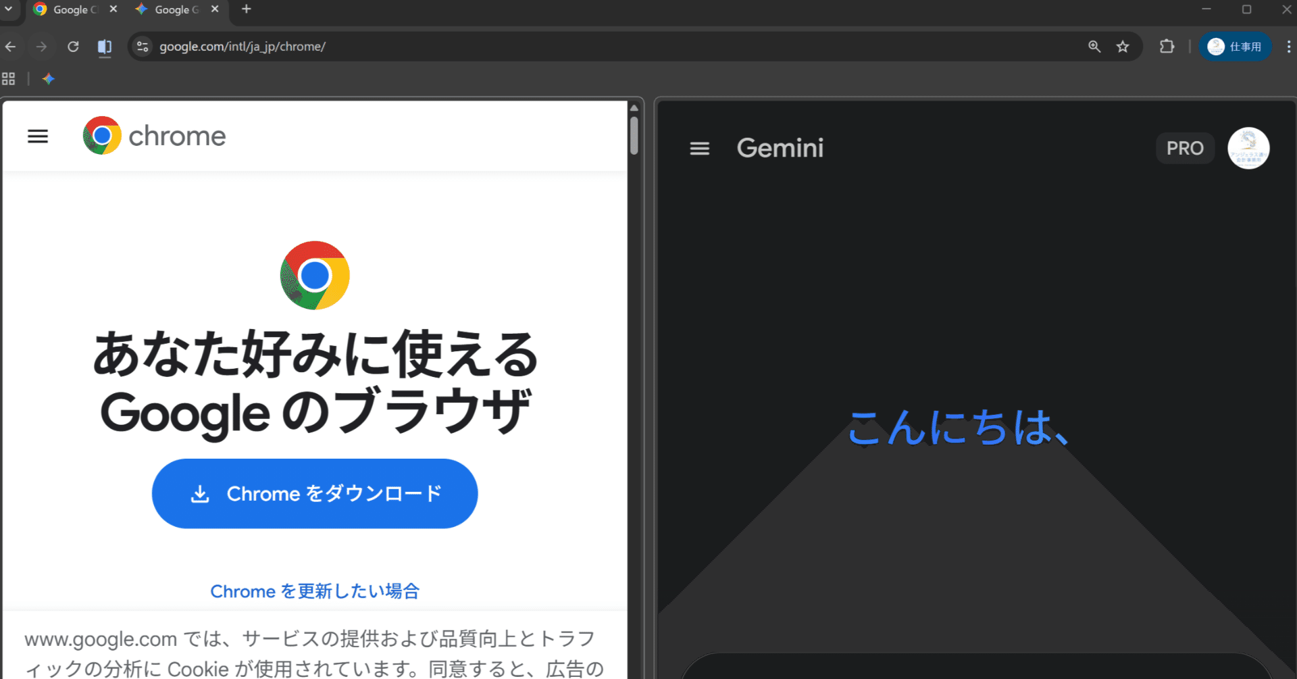The height and width of the screenshot is (679, 1297).
Task: Click the download arrow inside the blue button
Action: pyautogui.click(x=200, y=494)
